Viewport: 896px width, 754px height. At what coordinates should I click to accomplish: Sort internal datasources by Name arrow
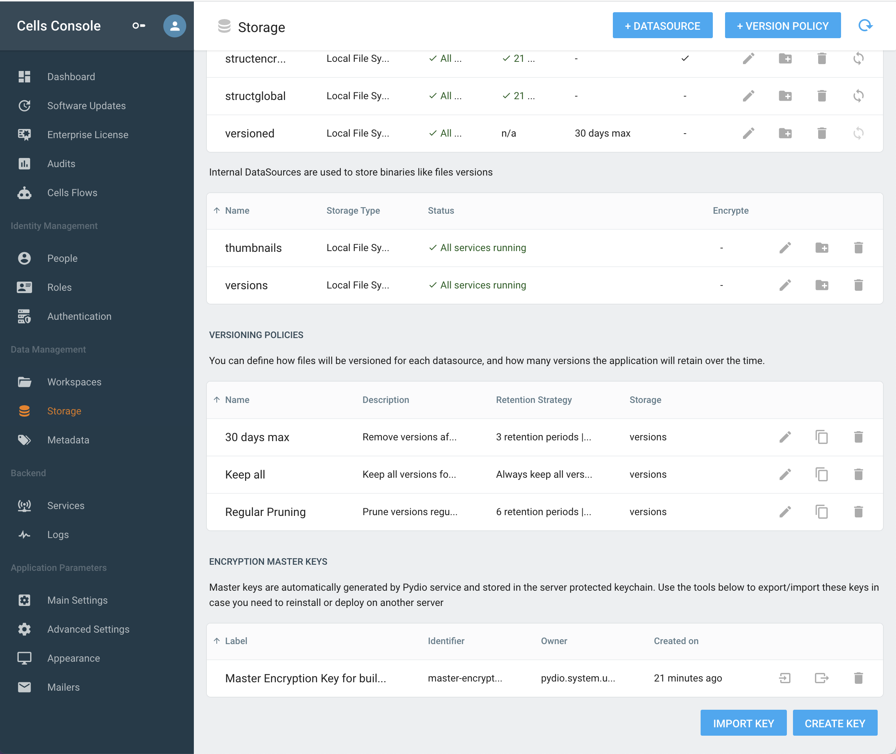click(x=217, y=211)
